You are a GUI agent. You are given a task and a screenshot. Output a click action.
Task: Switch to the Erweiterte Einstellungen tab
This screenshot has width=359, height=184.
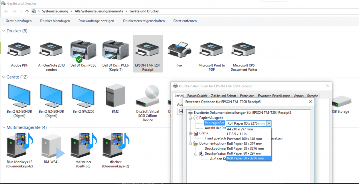pyautogui.click(x=274, y=96)
